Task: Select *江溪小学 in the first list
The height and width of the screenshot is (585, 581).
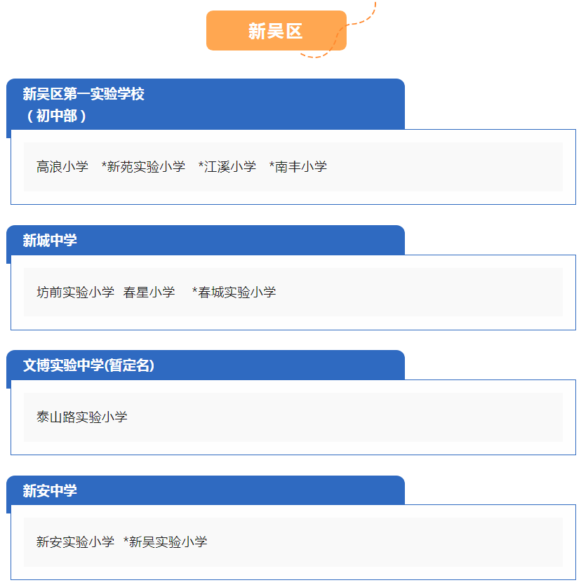Action: click(x=227, y=167)
